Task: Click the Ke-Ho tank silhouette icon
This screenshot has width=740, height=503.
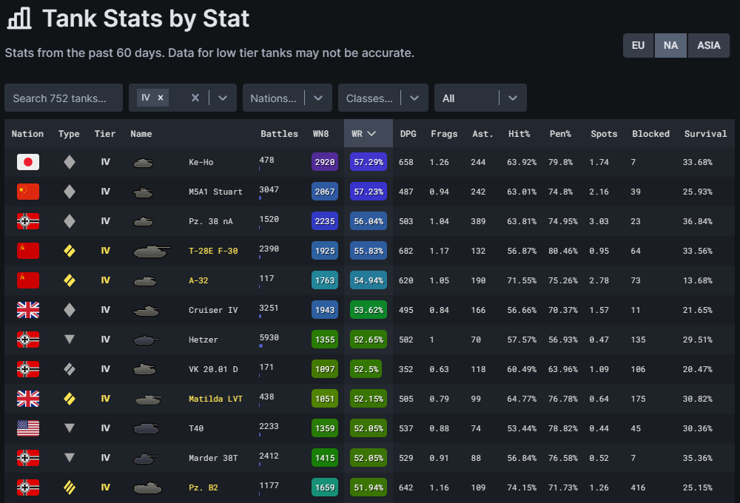Action: pos(144,163)
